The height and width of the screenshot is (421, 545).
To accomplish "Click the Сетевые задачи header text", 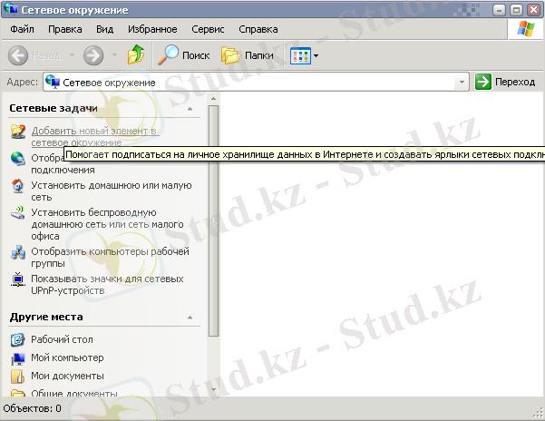I will 54,109.
